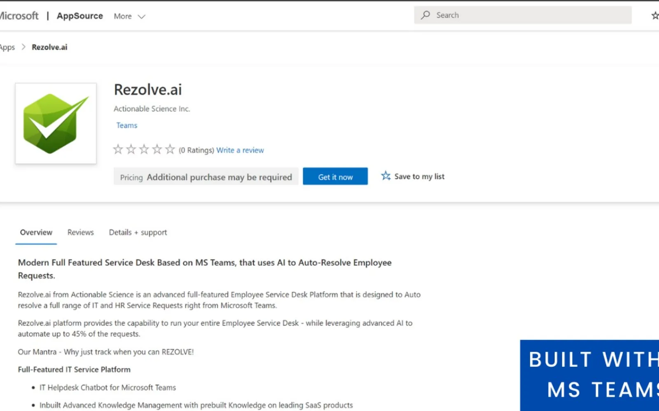Screen dimensions: 659x411
Task: Click the Full-Featured IT Service Platform heading
Action: click(74, 369)
